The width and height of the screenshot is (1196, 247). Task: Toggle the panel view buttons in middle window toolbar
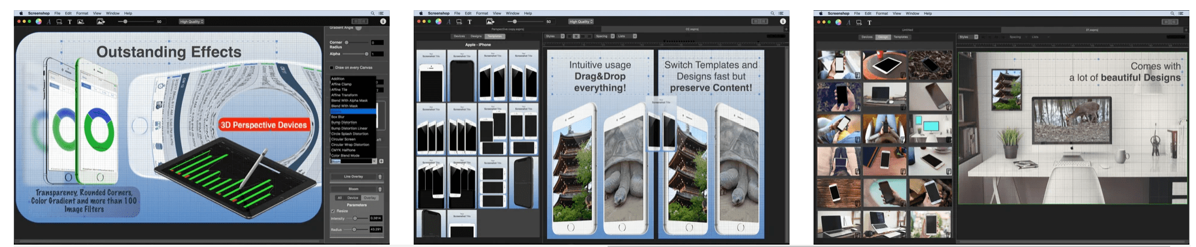[760, 21]
